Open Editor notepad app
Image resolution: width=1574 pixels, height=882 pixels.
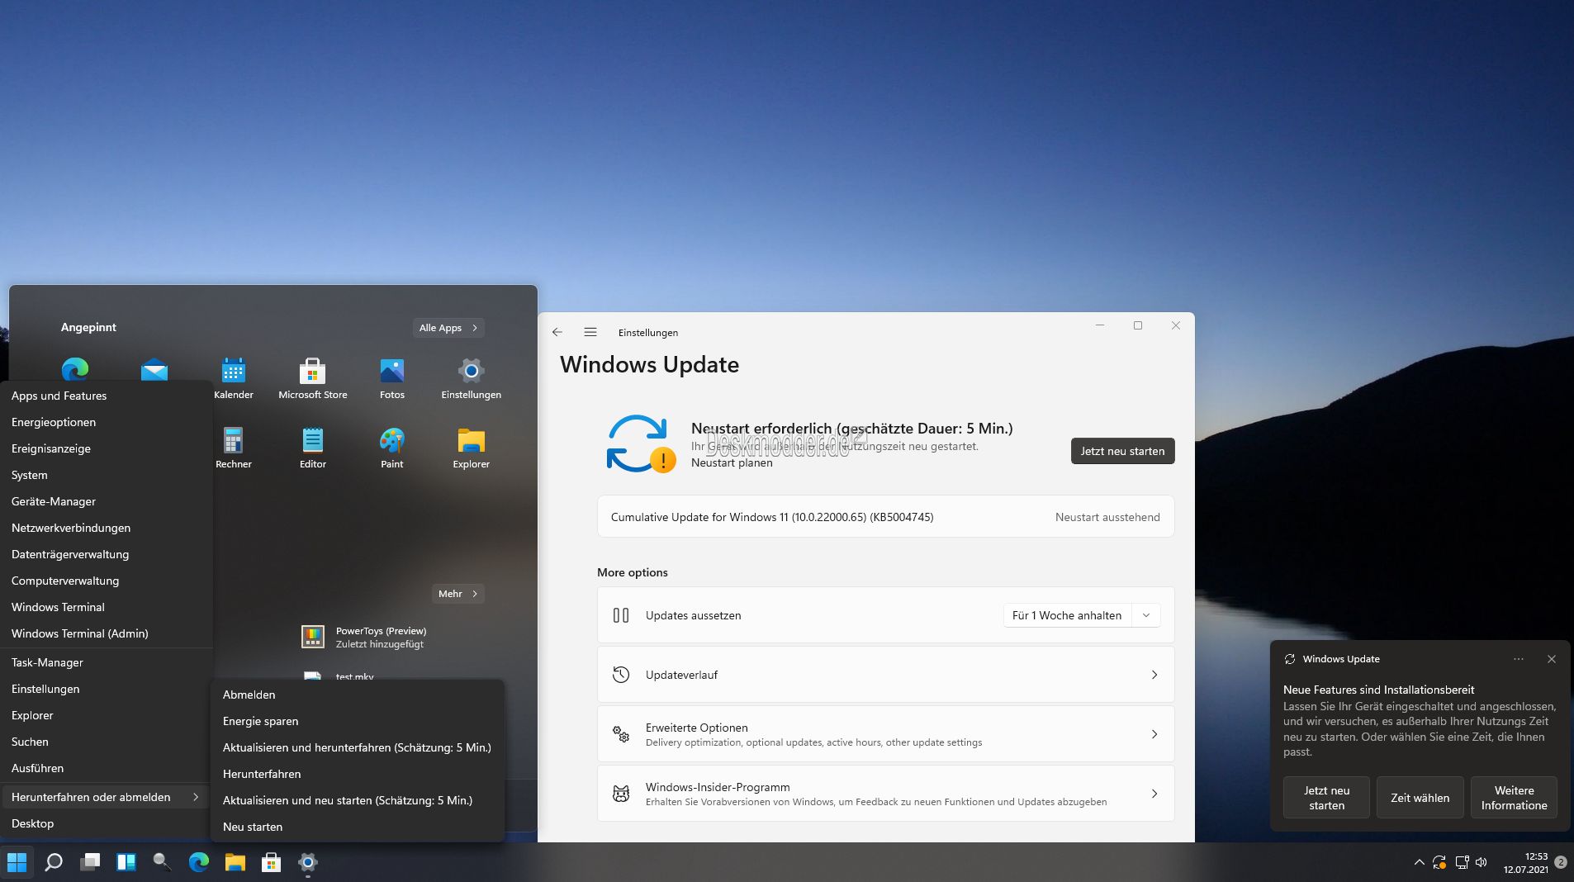[x=313, y=448]
